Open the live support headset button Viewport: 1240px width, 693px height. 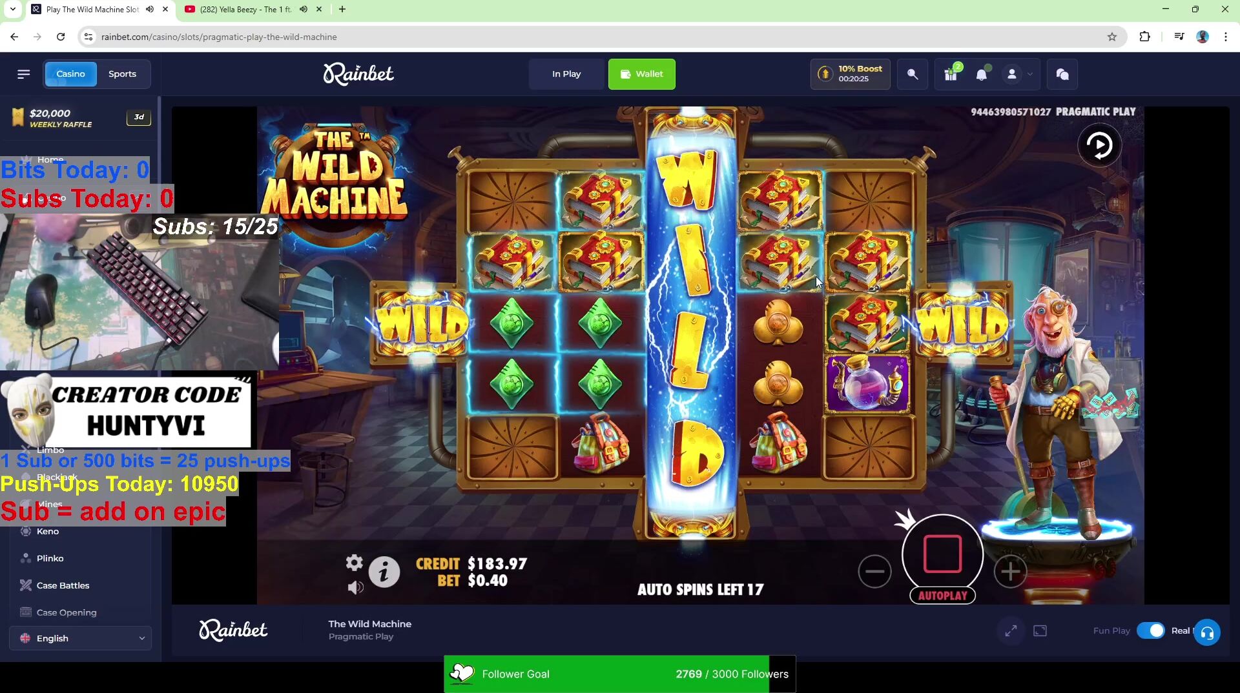(1206, 632)
